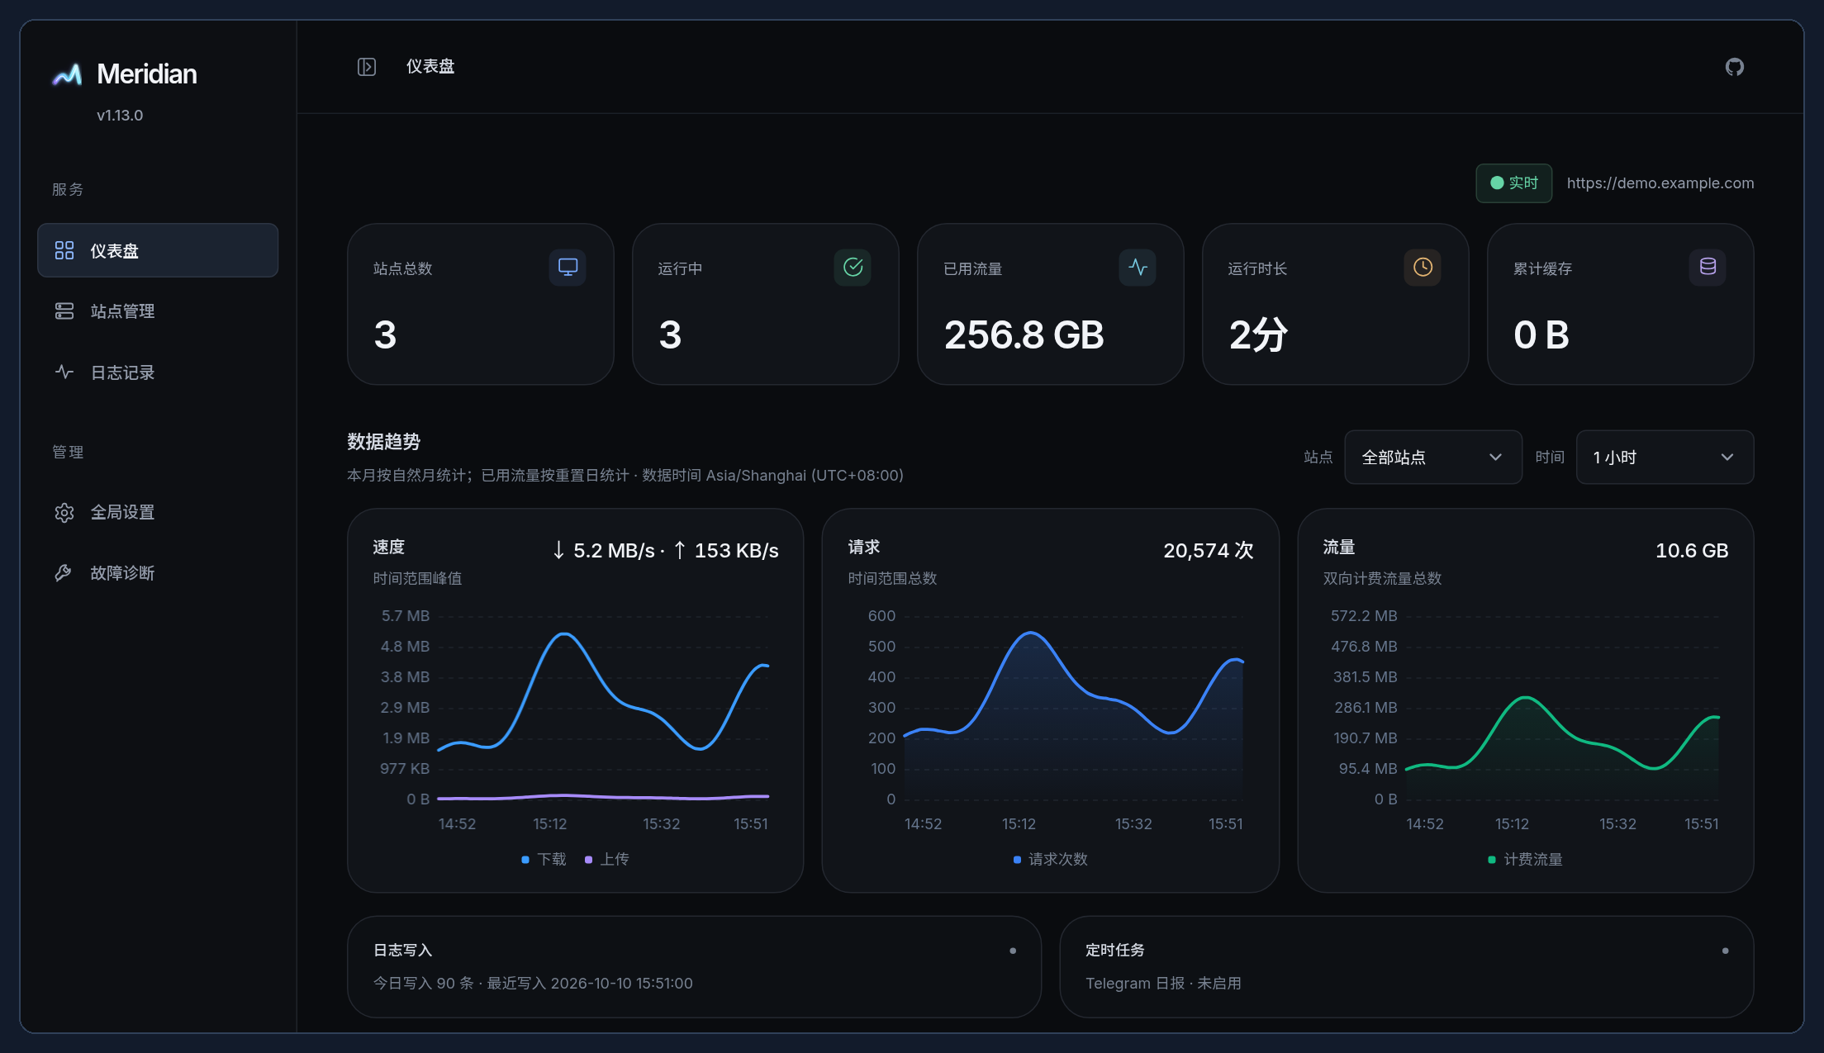Click the dashboard grid icon in sidebar
Screen dimensions: 1824x1053
(x=64, y=250)
